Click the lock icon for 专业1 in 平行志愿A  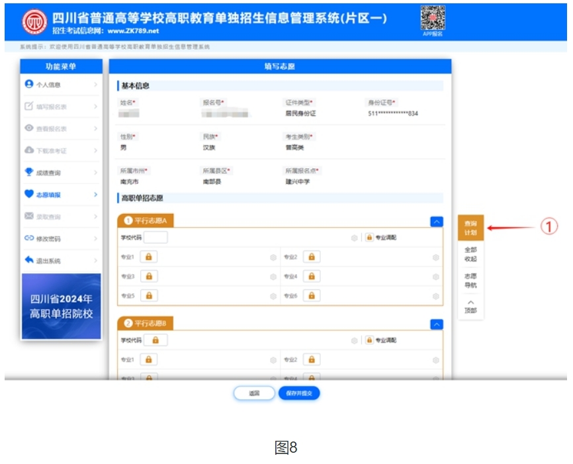click(x=148, y=257)
